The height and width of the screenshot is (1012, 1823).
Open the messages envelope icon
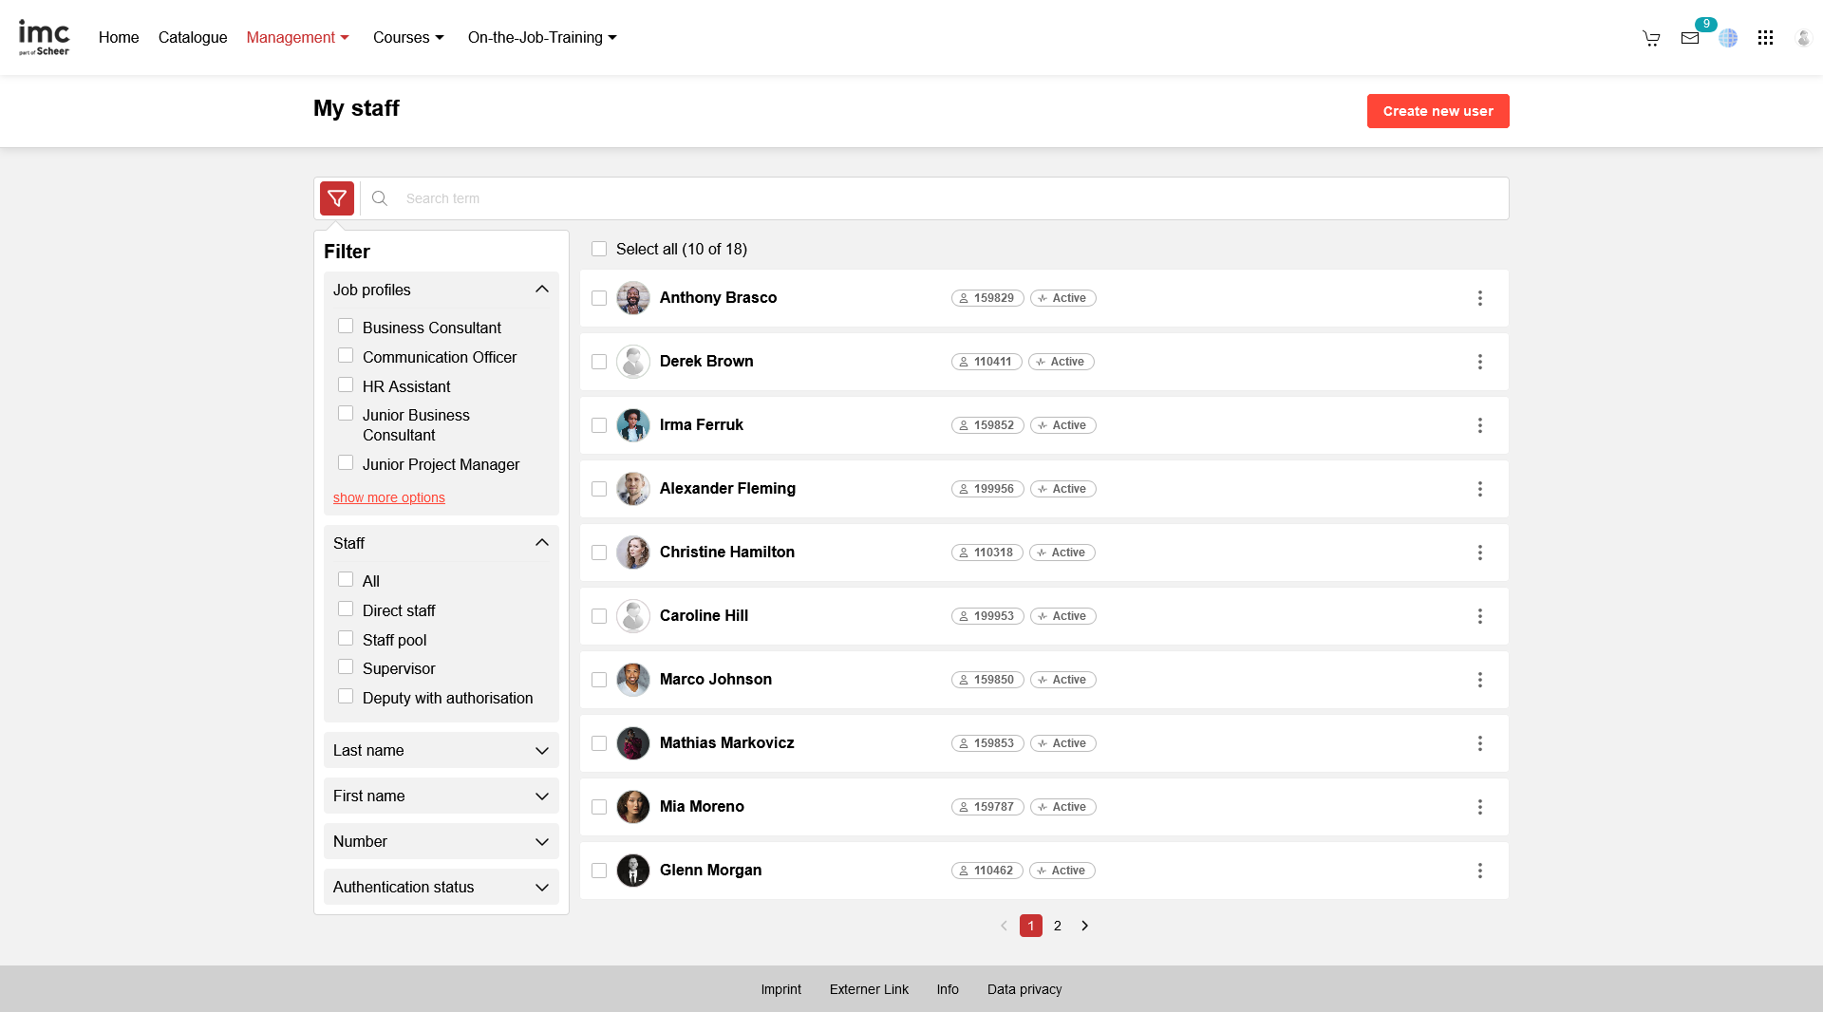tap(1690, 38)
